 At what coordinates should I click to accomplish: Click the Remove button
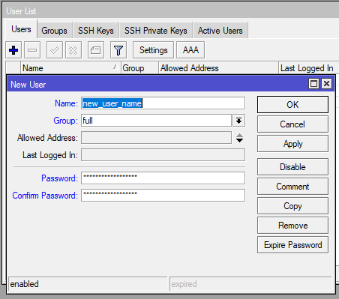292,226
